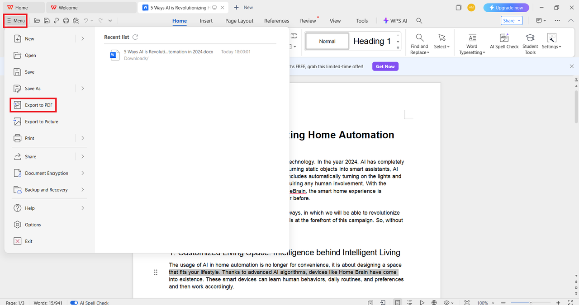Open the Tools ribbon tab
This screenshot has width=579, height=305.
click(x=362, y=21)
